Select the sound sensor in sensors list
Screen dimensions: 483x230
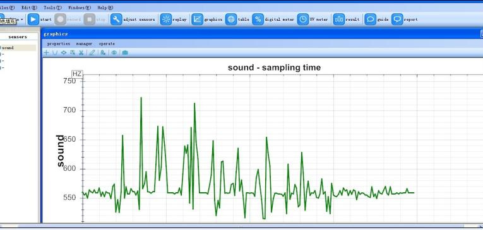[x=18, y=48]
